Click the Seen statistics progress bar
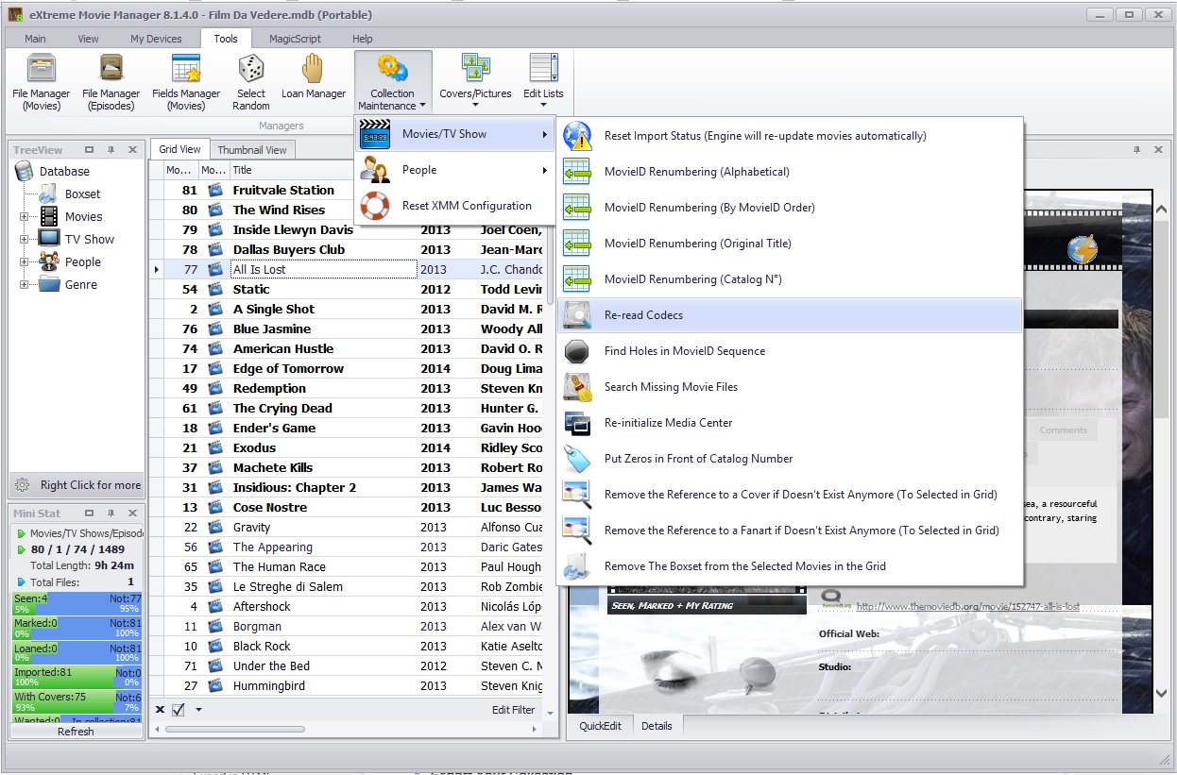Viewport: 1177px width, 775px height. click(77, 603)
